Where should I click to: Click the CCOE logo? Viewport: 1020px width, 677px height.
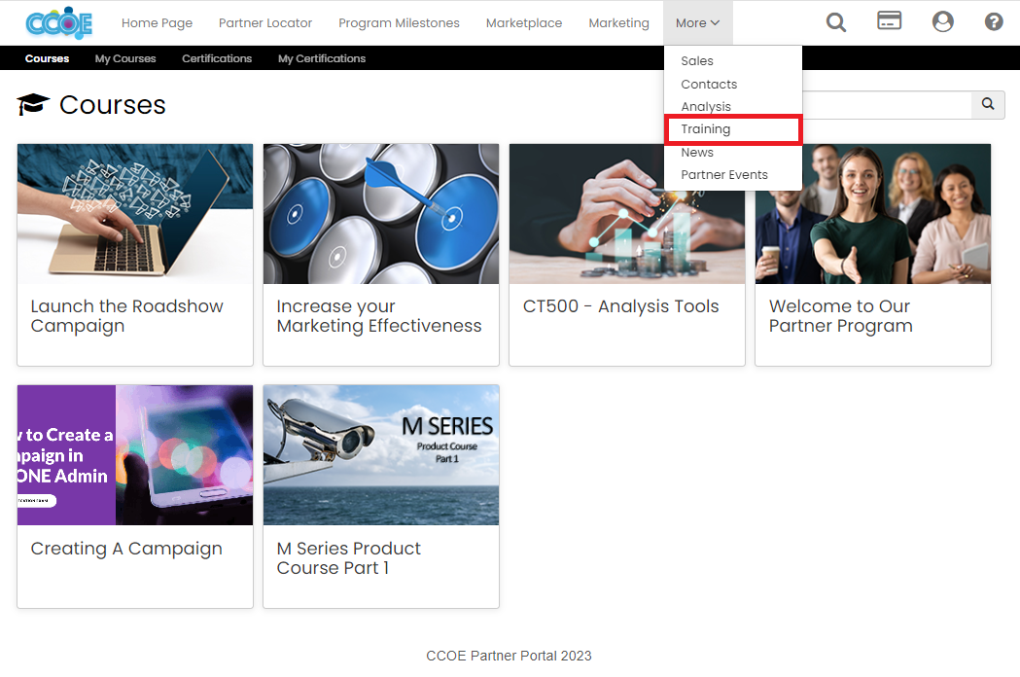57,21
